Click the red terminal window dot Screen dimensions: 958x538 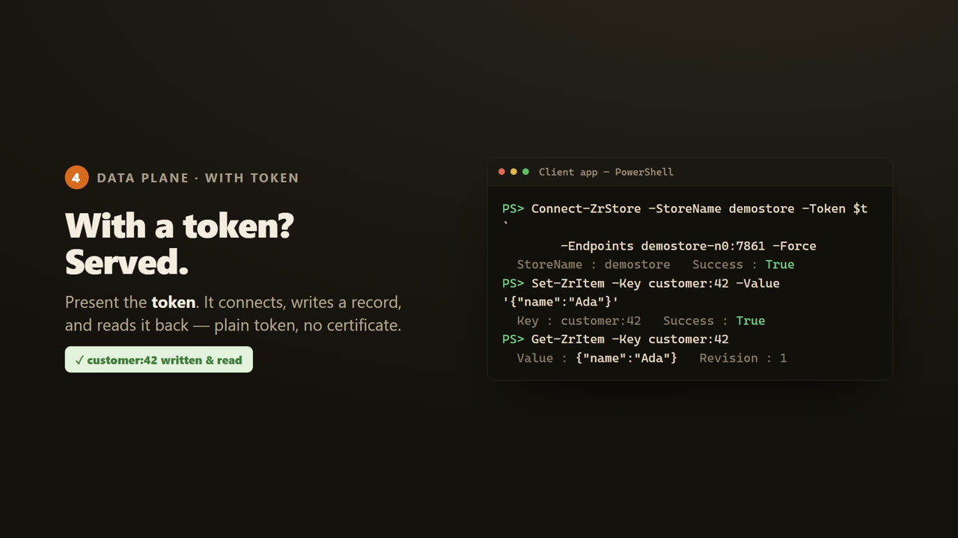(x=501, y=172)
